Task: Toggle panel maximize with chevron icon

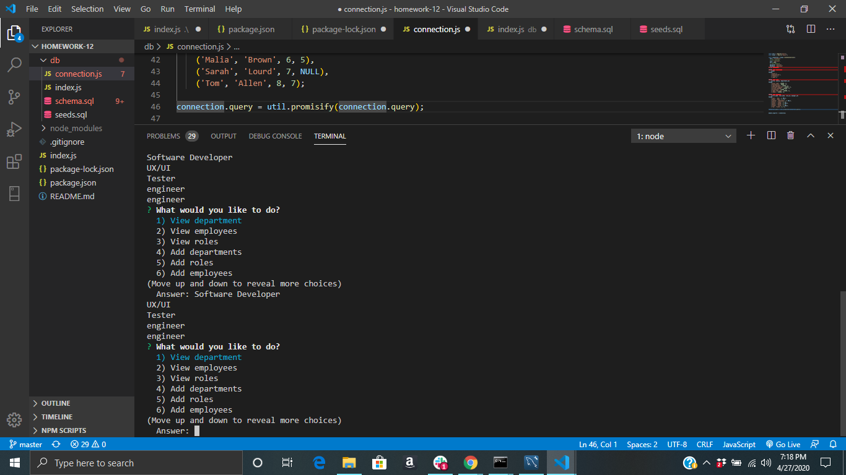Action: click(810, 135)
